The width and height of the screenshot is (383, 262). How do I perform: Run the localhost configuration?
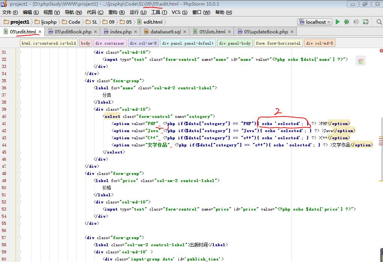coord(338,22)
